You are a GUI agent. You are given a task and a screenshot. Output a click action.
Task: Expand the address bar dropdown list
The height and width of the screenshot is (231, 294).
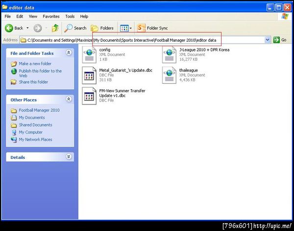(268, 40)
